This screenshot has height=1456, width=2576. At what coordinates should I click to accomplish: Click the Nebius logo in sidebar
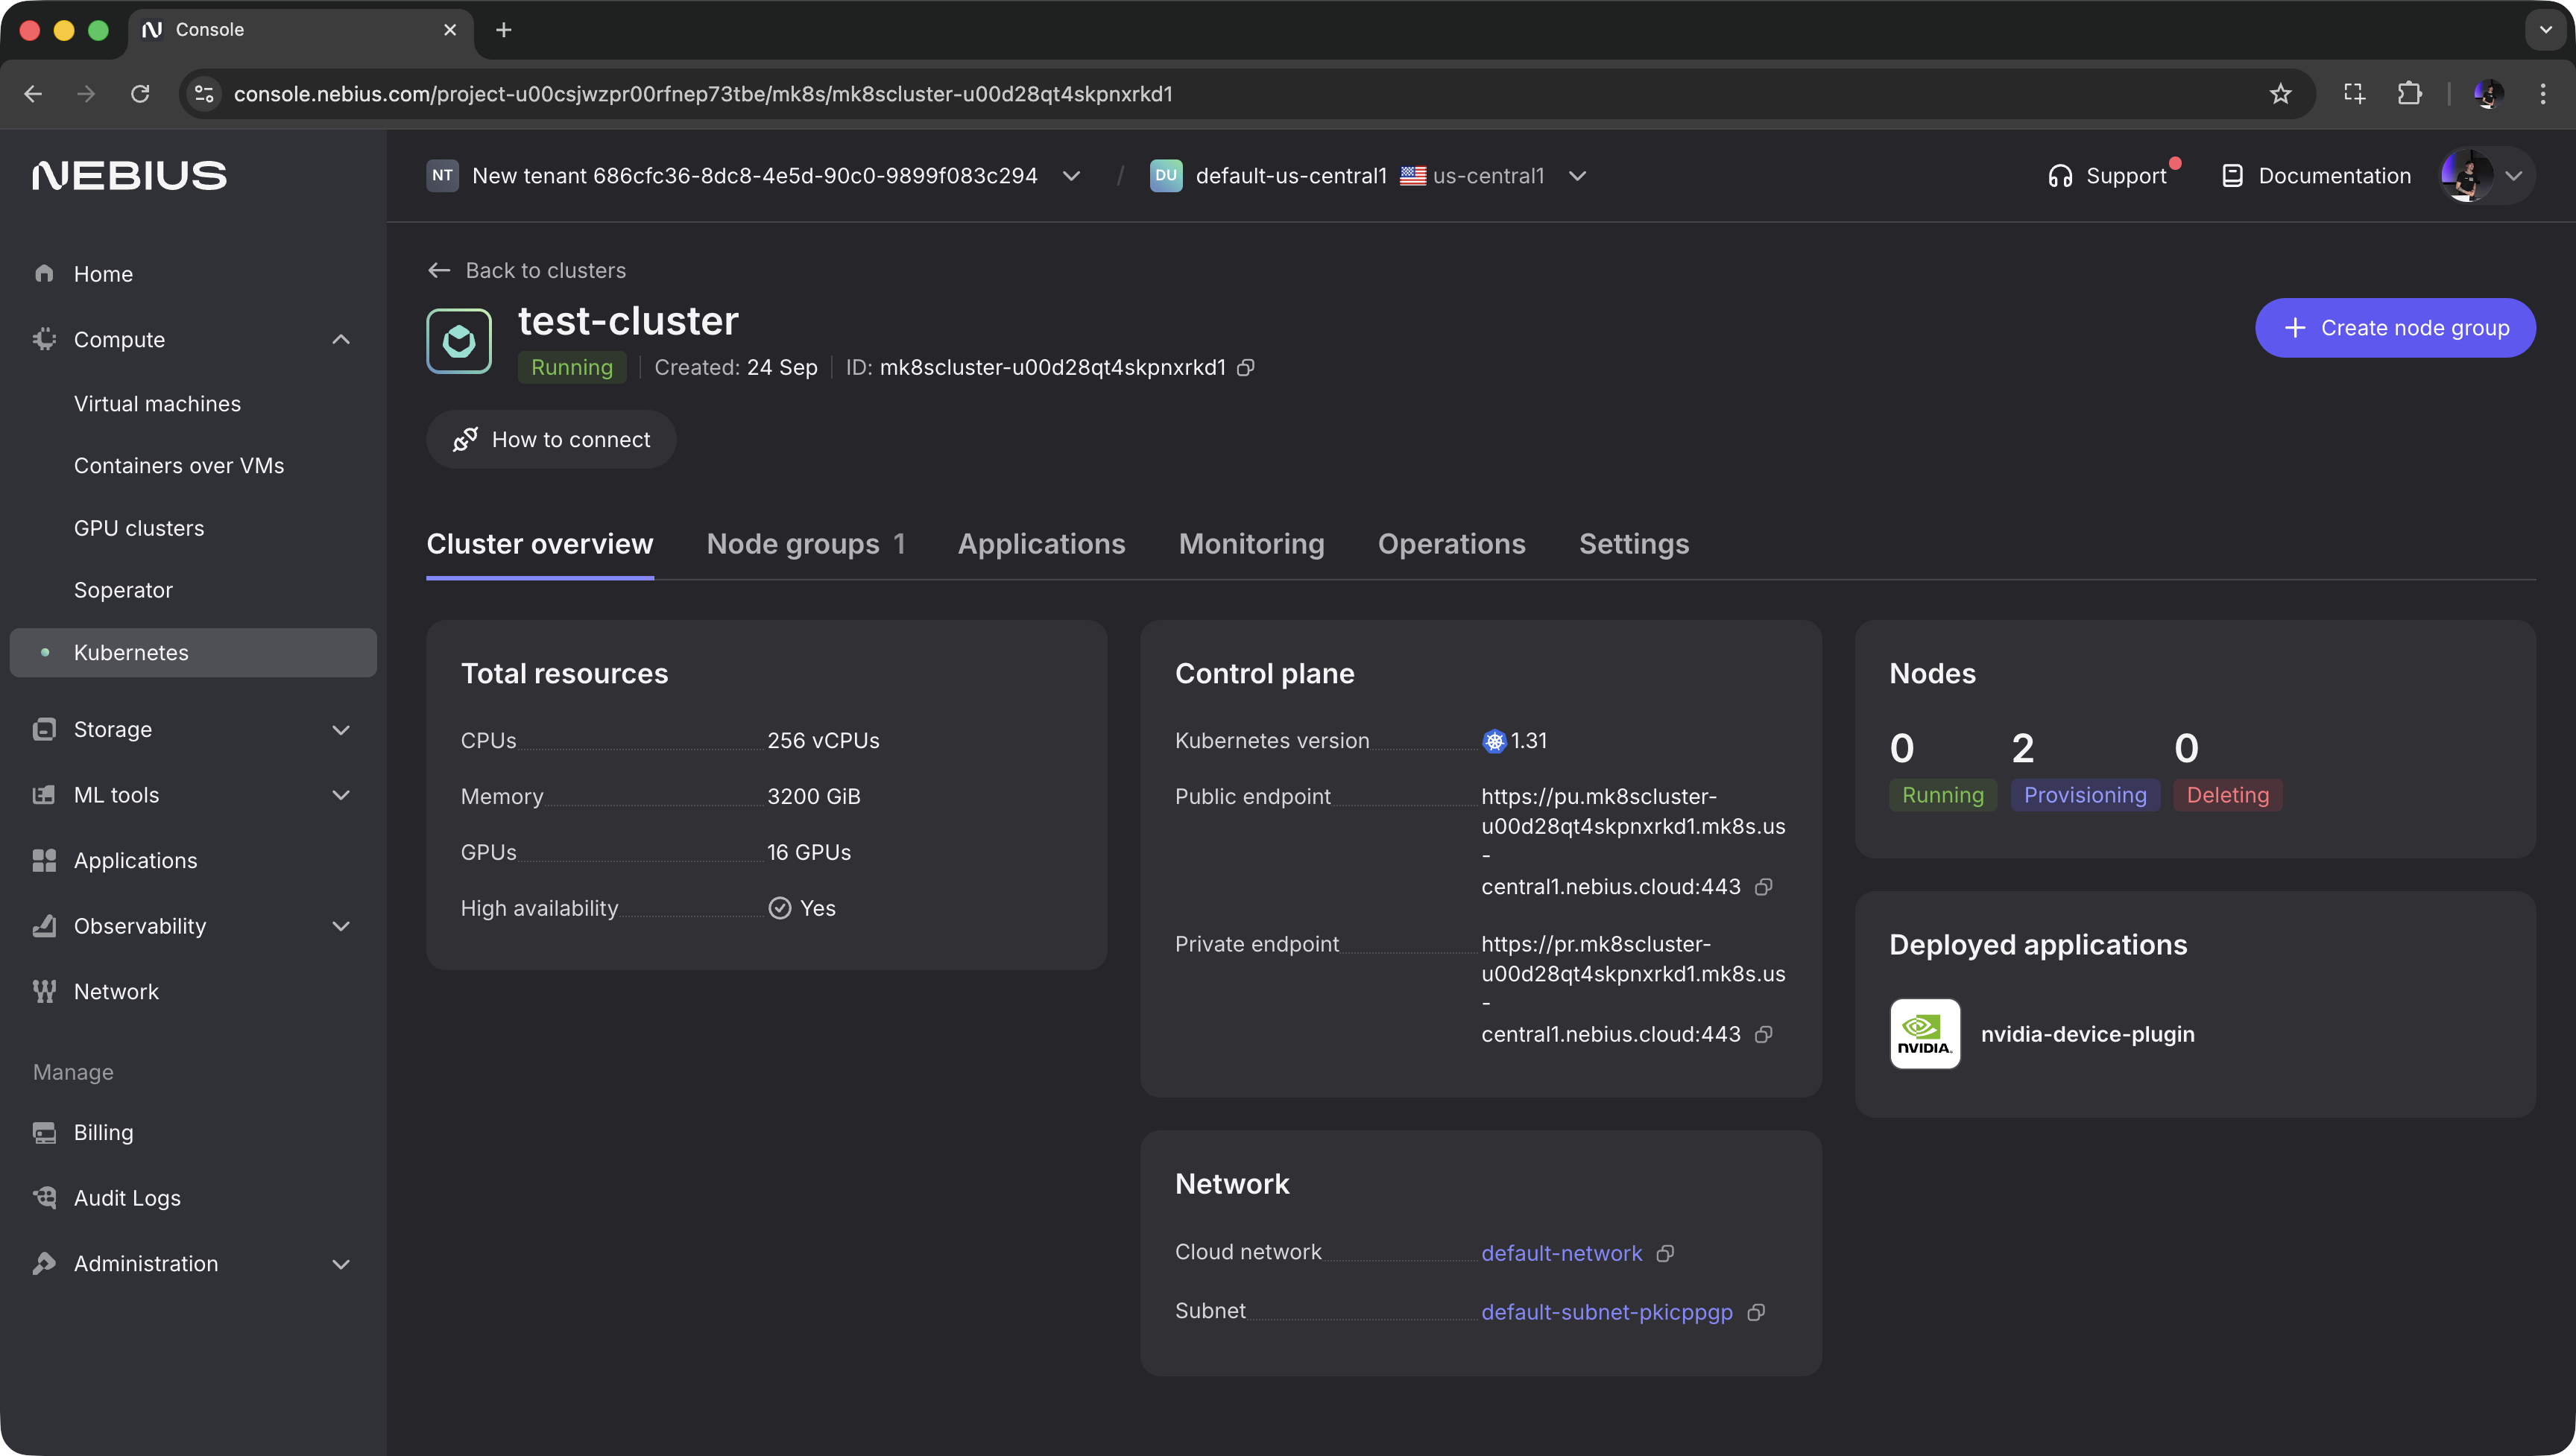pos(130,176)
